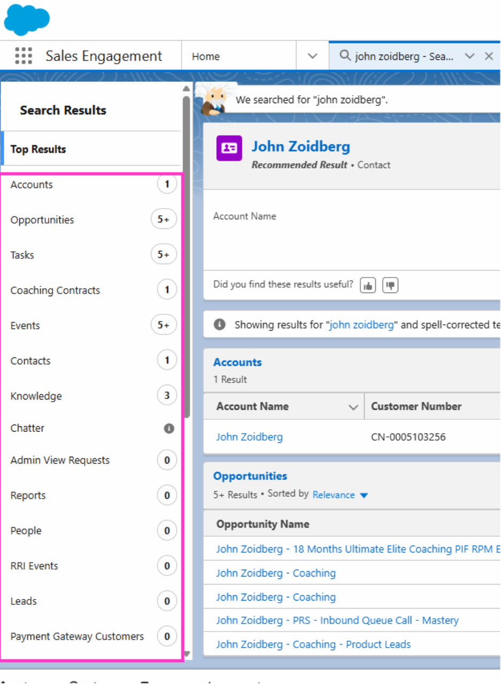This screenshot has width=501, height=684.
Task: Click the Opportunities 5+ count badge
Action: 164,220
